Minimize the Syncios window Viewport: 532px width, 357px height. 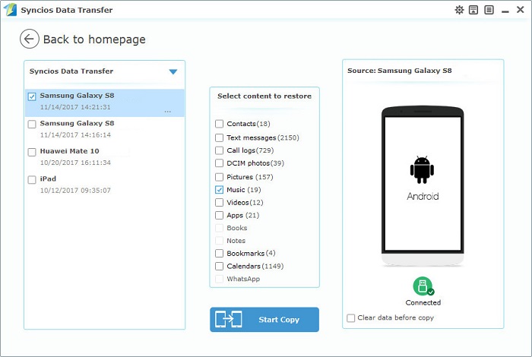[505, 11]
